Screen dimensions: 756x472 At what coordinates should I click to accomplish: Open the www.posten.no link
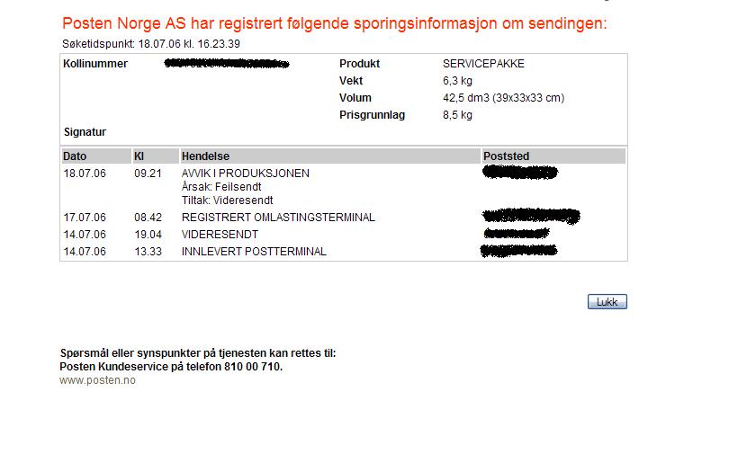pyautogui.click(x=97, y=380)
